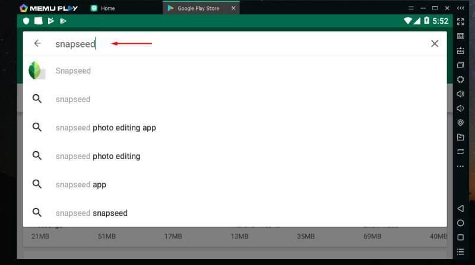Screen dimensions: 475x265
Task: Decrease volume using lower sidebar speaker icon
Action: 460,108
